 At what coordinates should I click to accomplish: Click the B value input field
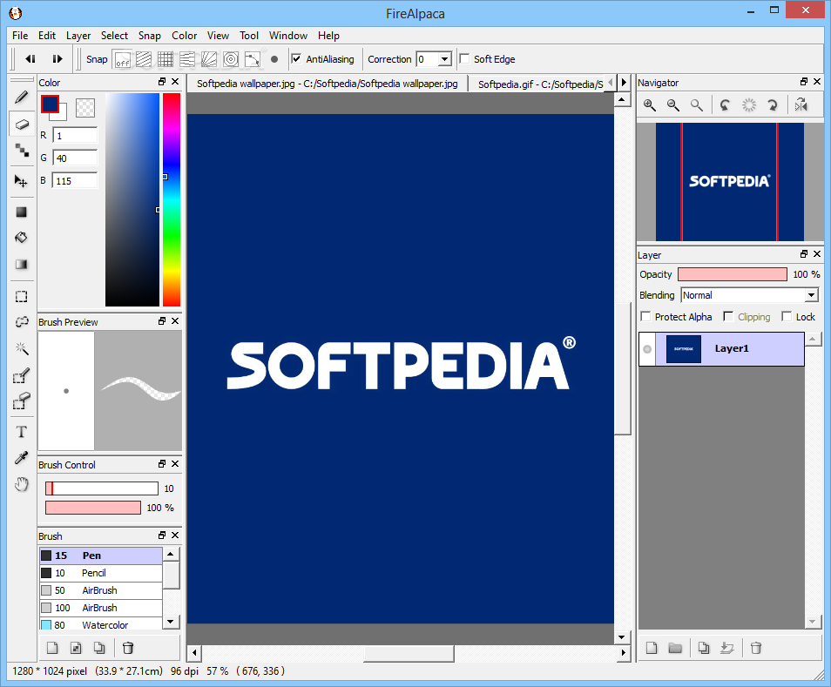click(75, 180)
